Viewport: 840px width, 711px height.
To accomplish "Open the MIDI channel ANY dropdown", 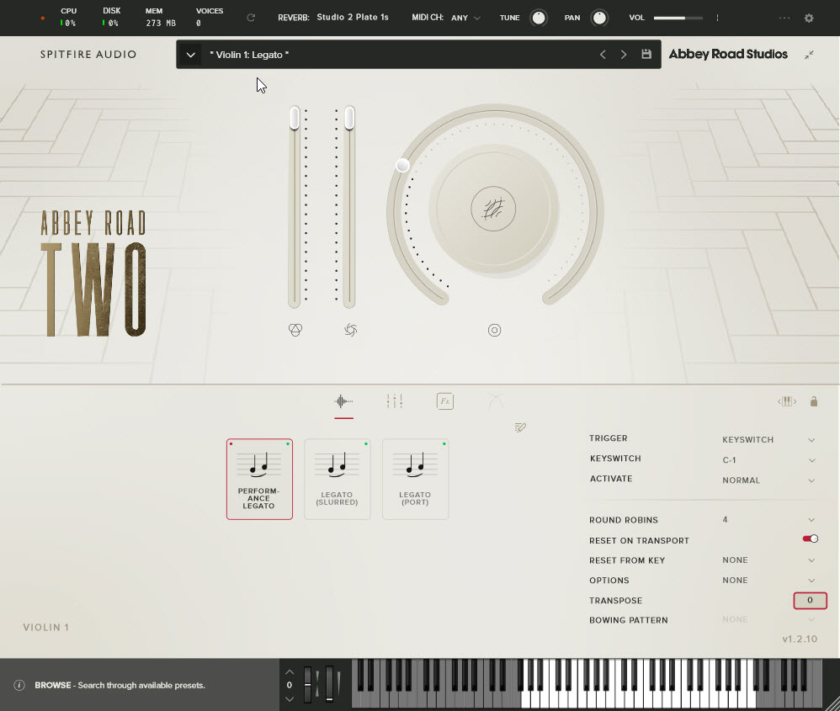I will 465,18.
